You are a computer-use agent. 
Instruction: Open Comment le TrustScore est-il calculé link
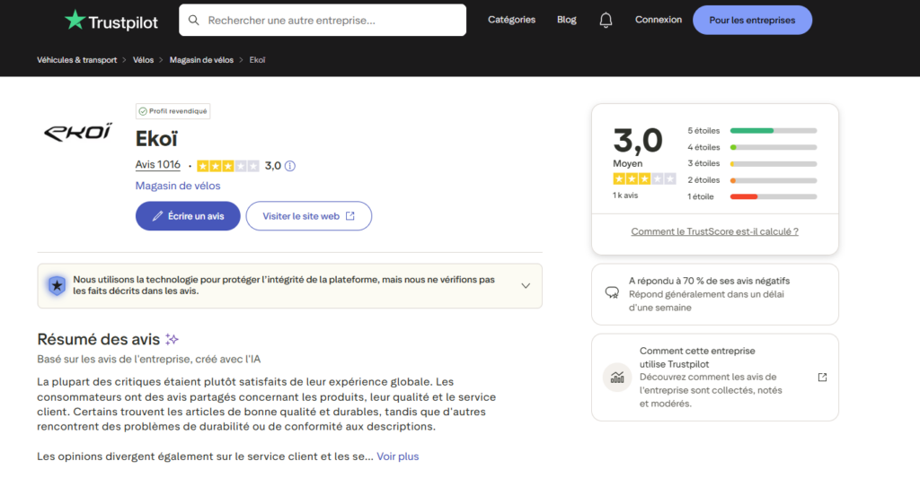714,231
